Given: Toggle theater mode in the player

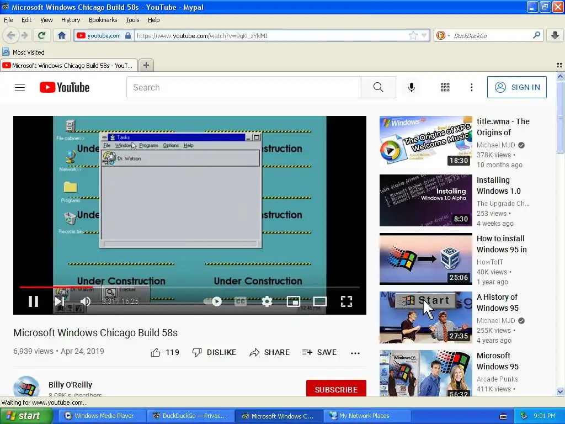Looking at the screenshot, I should (319, 301).
